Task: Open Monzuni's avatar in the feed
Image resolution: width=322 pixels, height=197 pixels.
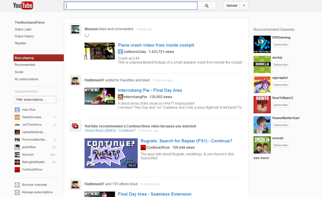Action: tap(75, 29)
